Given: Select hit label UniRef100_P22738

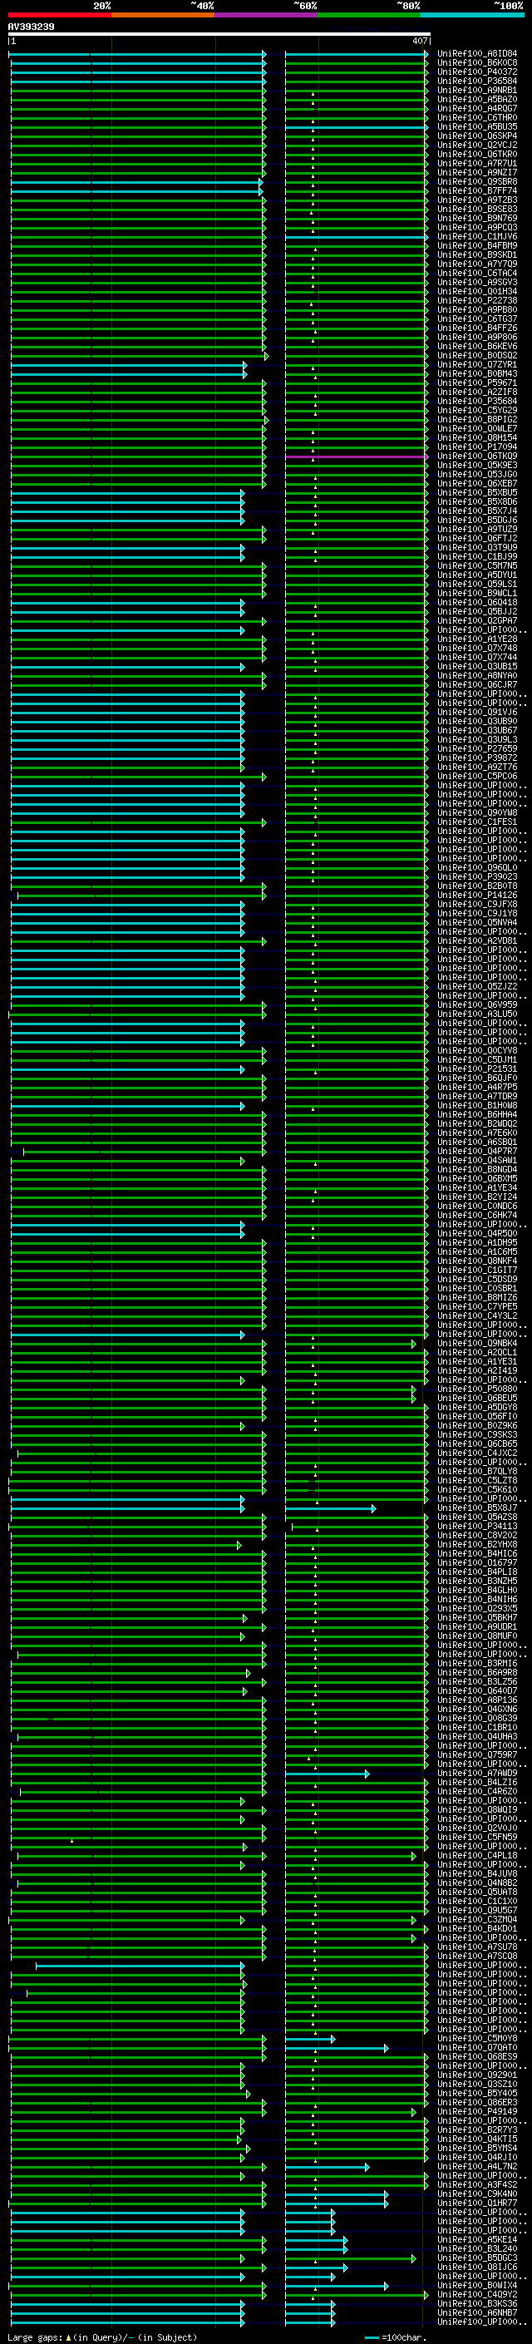Looking at the screenshot, I should tap(477, 300).
